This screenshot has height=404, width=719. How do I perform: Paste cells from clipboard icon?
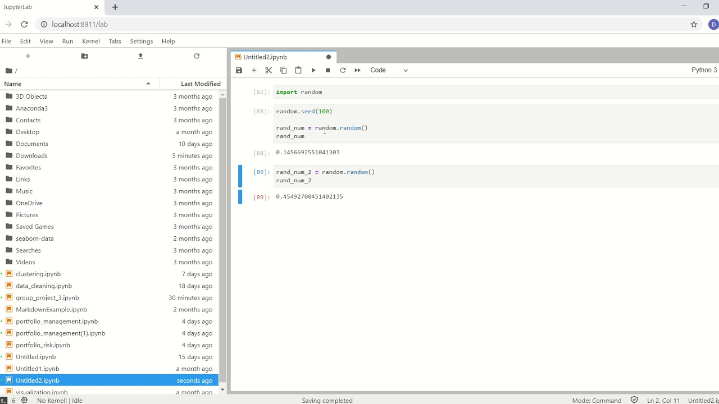pos(298,70)
